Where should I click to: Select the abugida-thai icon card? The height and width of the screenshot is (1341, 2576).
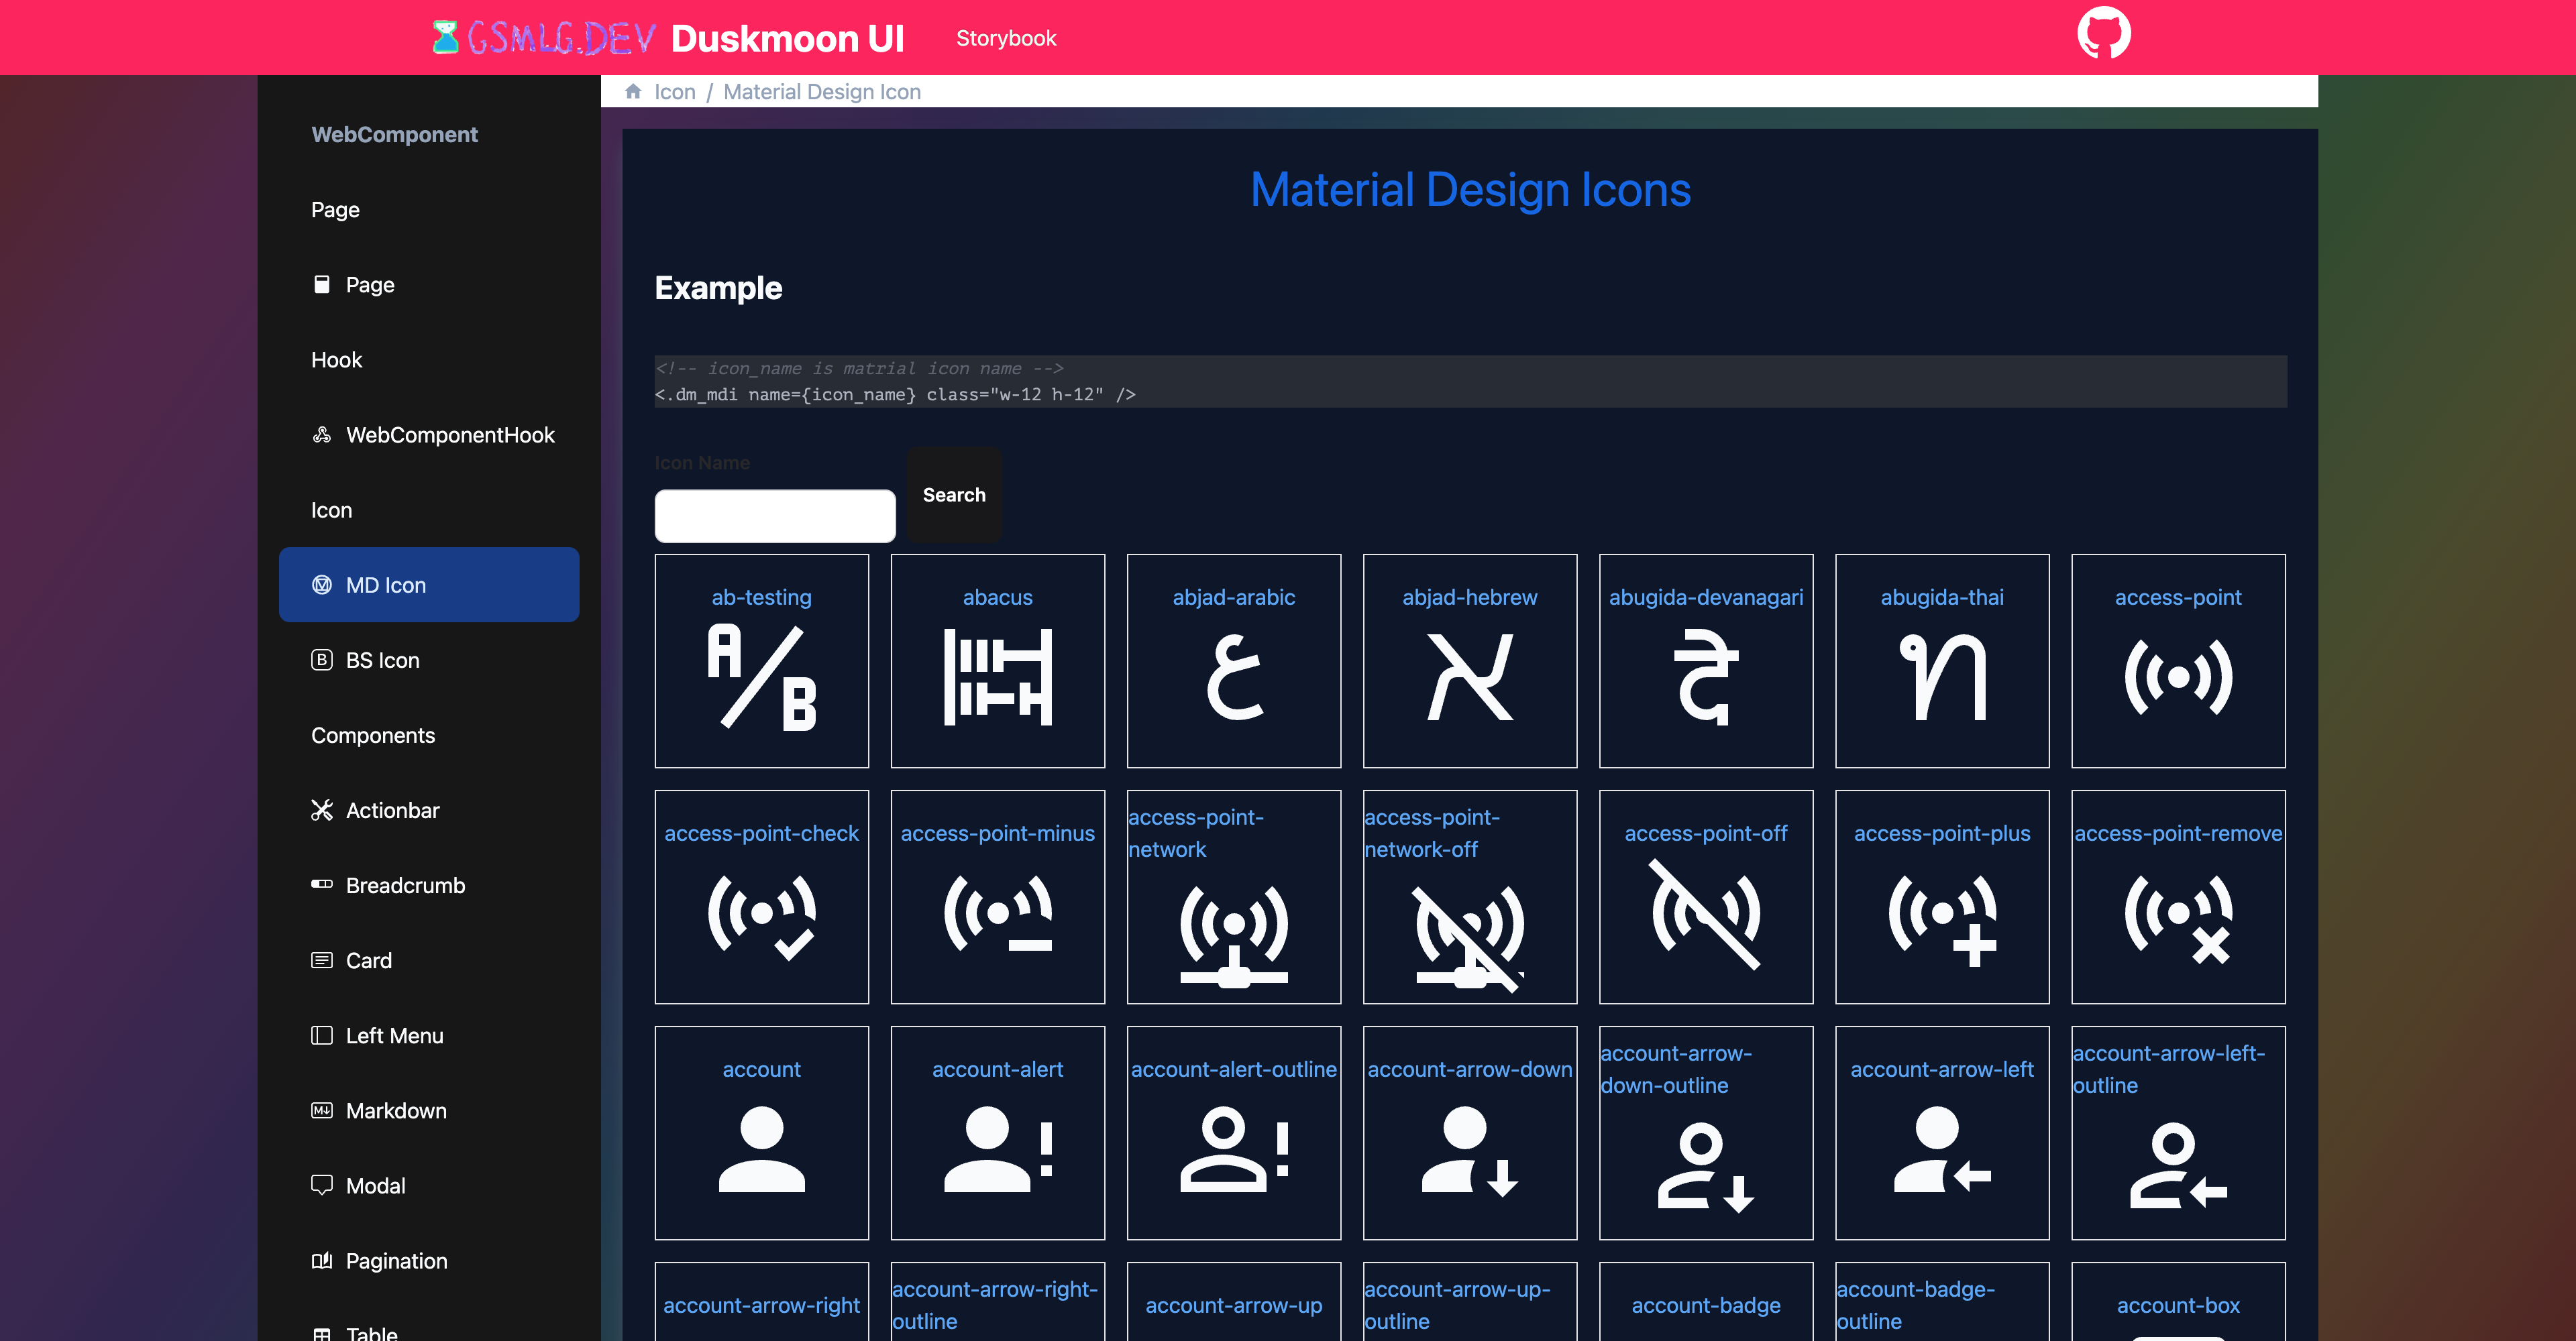pos(1941,660)
